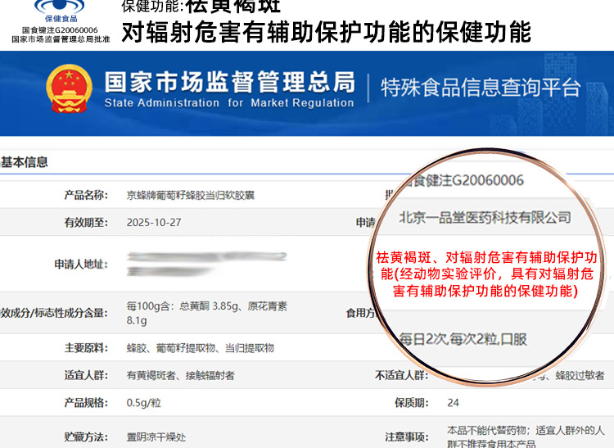614x448 pixels.
Task: Click '本品不能代替药物' notice text
Action: [x=486, y=430]
